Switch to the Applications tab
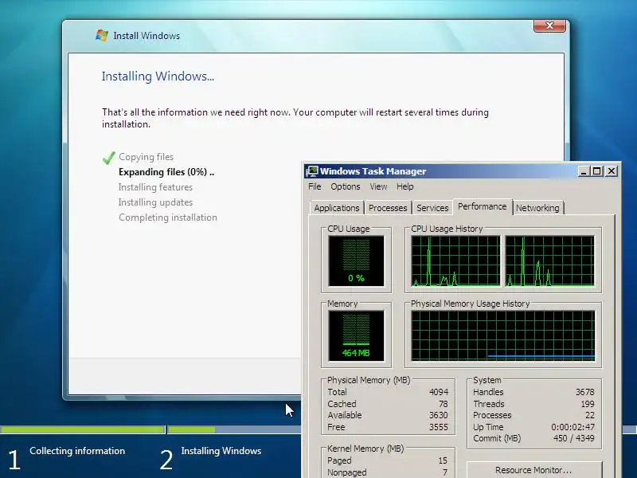This screenshot has width=637, height=478. pos(337,208)
